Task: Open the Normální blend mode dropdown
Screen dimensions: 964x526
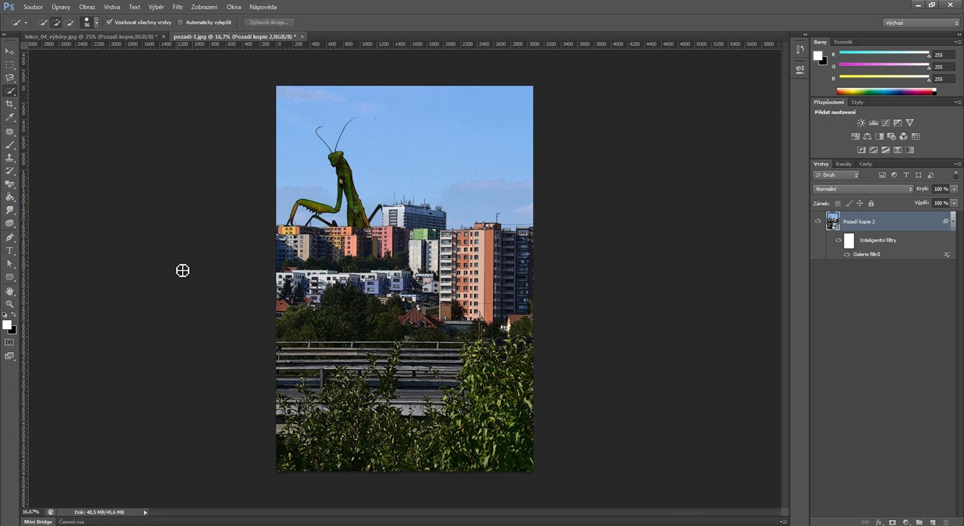Action: click(863, 189)
